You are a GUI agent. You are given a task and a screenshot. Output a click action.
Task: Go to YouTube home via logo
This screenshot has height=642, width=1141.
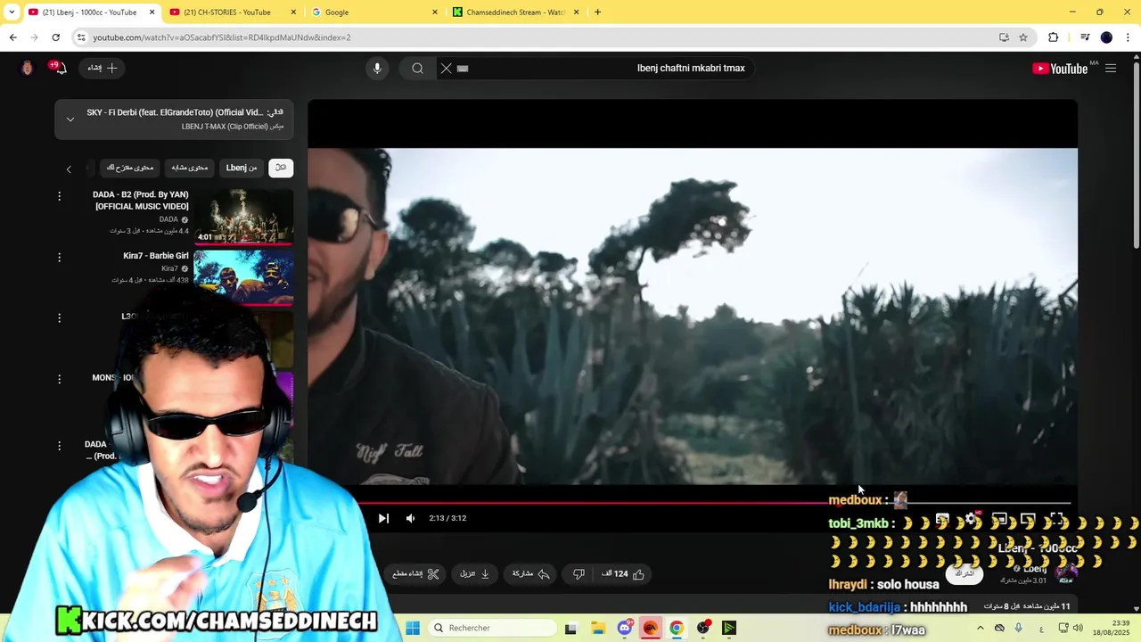1060,69
